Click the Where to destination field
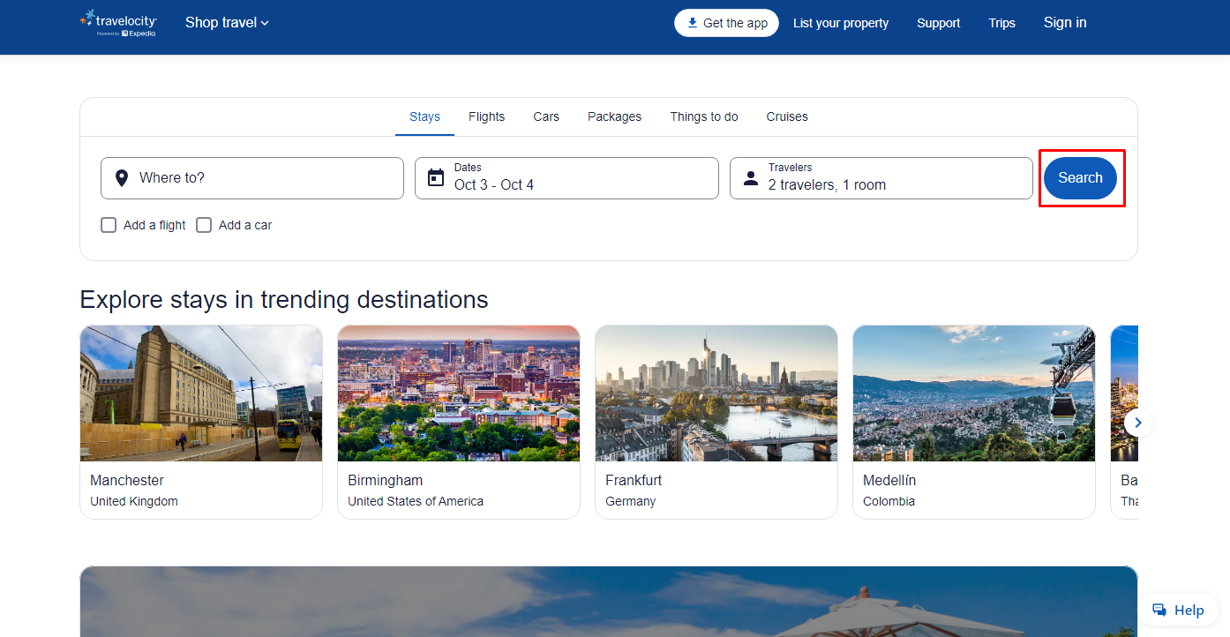The width and height of the screenshot is (1230, 637). (252, 178)
